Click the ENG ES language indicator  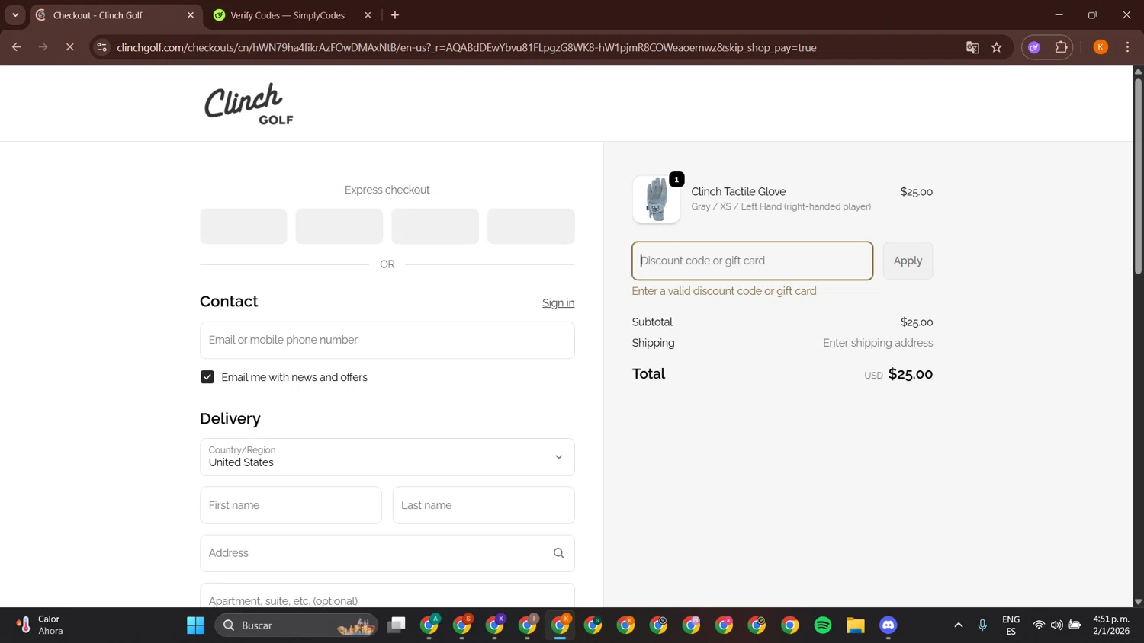pos(1011,625)
